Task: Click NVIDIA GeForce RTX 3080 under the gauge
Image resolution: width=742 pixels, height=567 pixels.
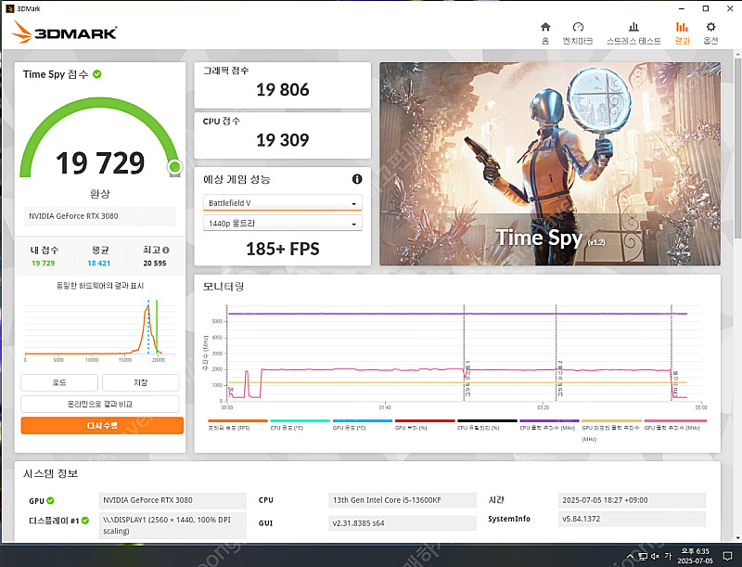Action: tap(100, 216)
